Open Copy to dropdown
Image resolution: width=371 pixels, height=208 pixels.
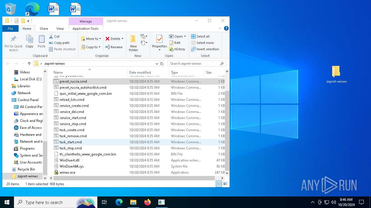pos(90,47)
